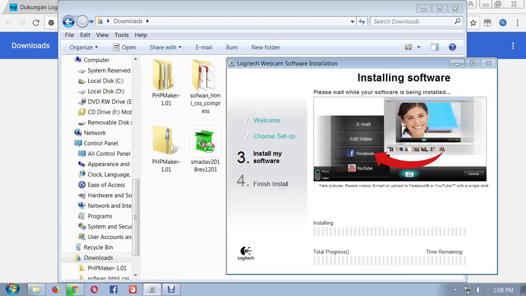Click Burn in Explorer toolbar
This screenshot has height=296, width=526.
[232, 47]
